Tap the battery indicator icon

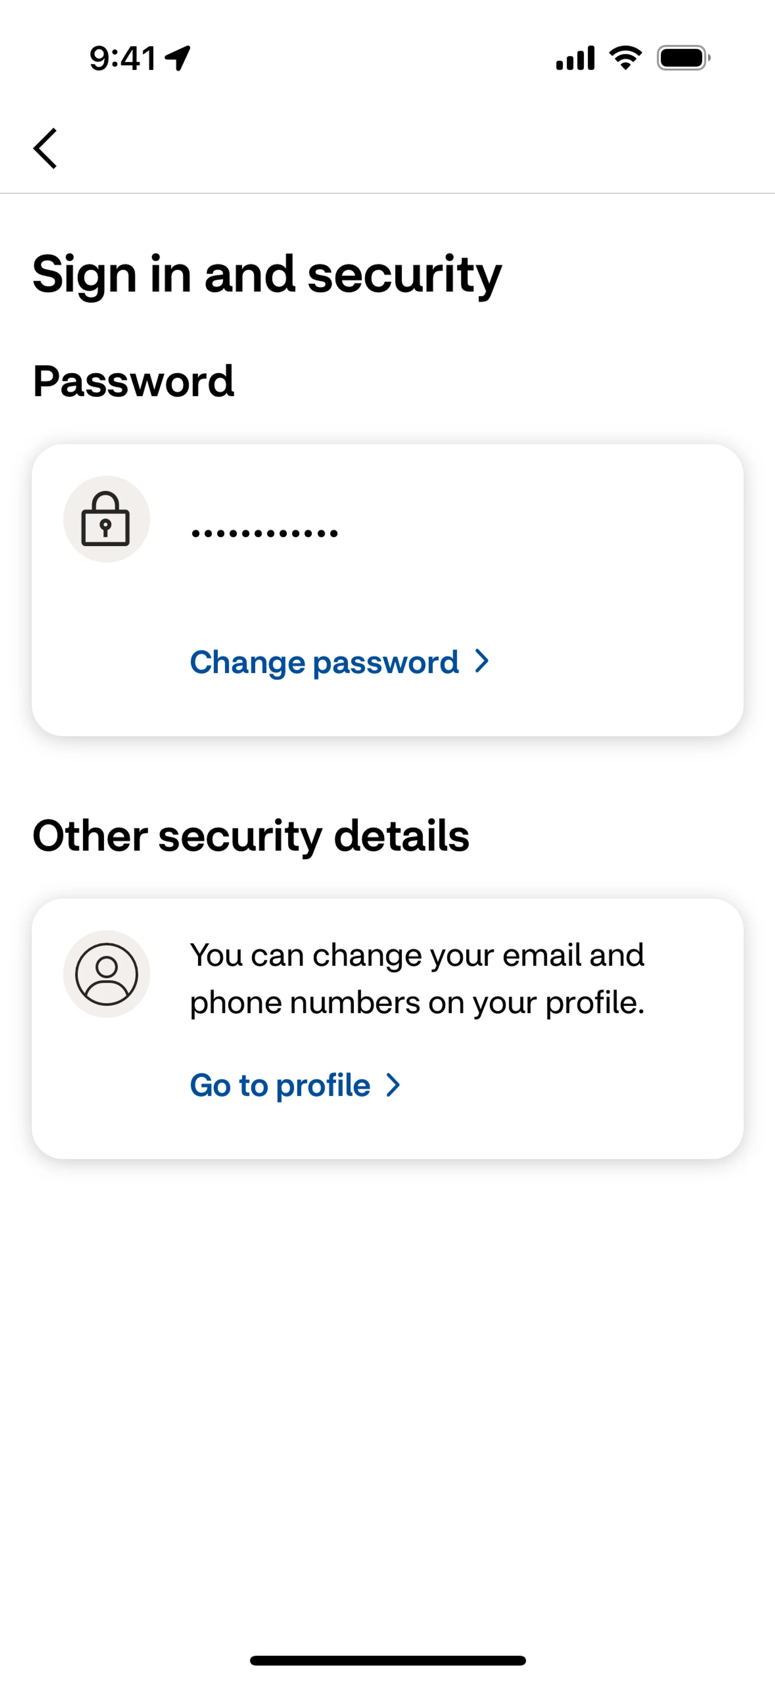(x=683, y=58)
